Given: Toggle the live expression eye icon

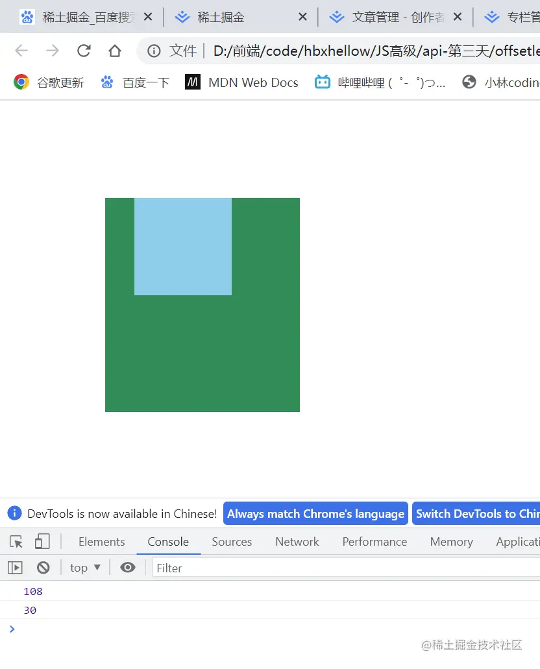Looking at the screenshot, I should click(127, 567).
